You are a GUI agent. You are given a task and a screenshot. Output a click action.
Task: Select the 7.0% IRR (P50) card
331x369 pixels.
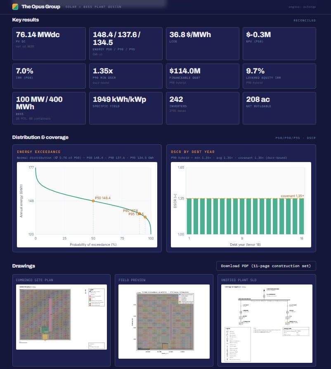49,76
